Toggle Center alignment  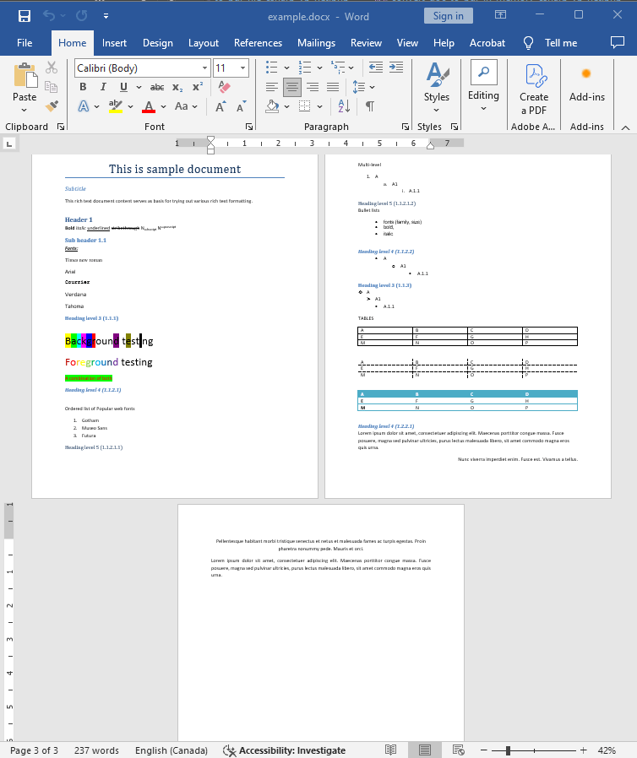(x=292, y=87)
